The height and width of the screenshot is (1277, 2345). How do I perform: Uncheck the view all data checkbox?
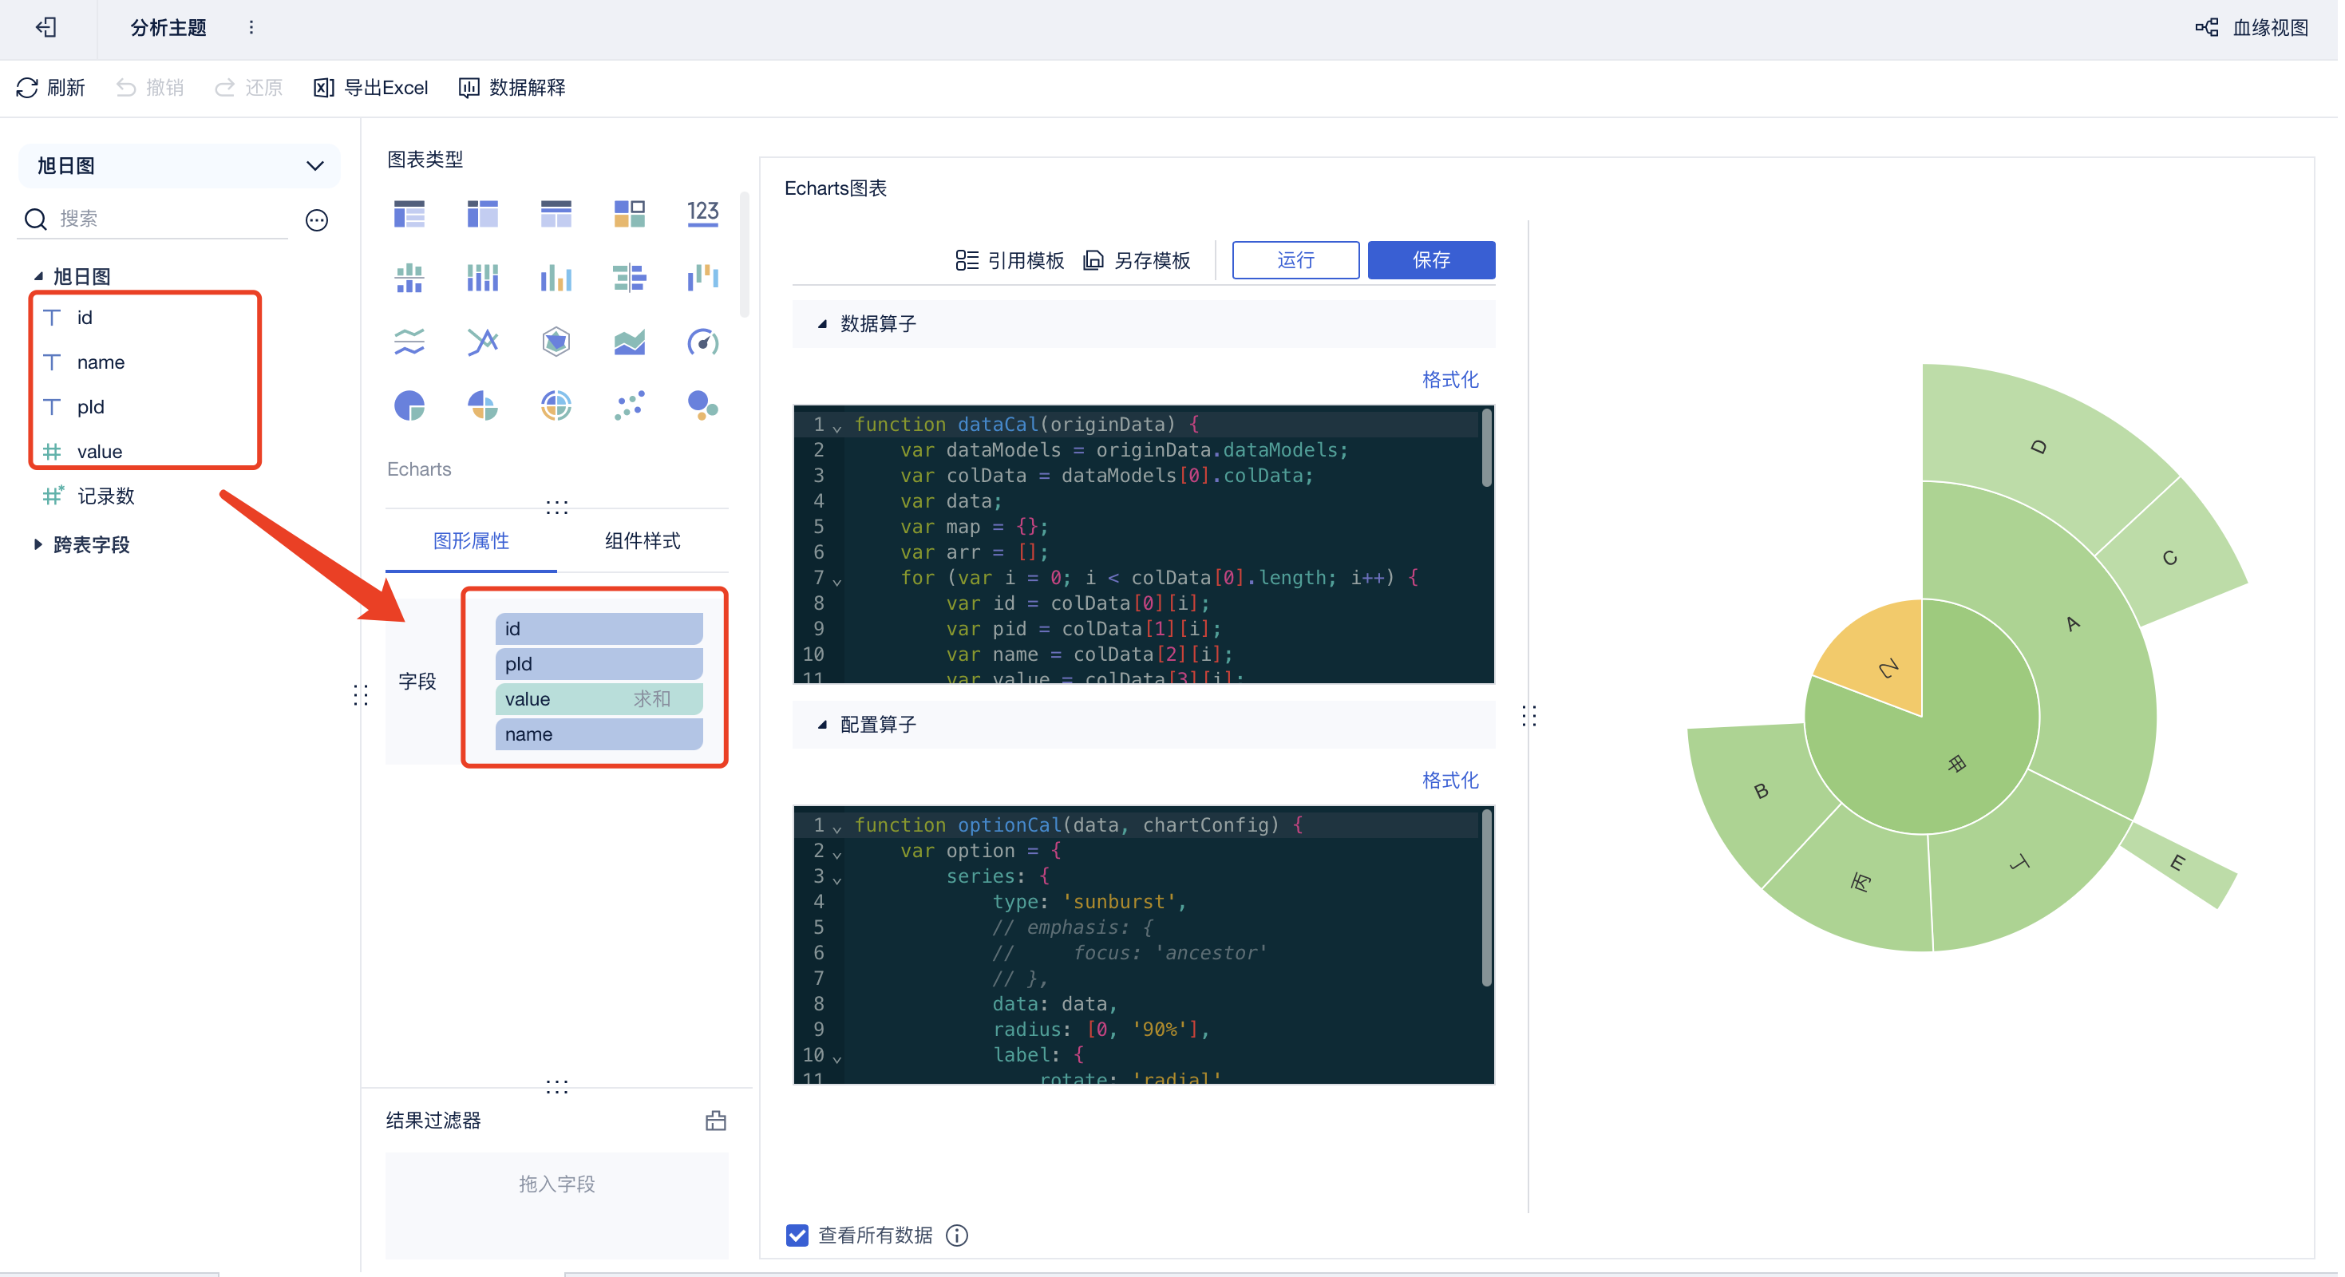coord(797,1235)
